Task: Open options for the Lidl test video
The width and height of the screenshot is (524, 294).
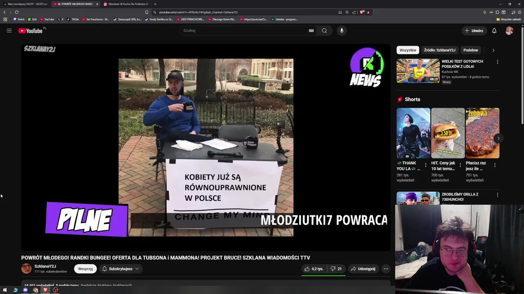Action: click(497, 62)
